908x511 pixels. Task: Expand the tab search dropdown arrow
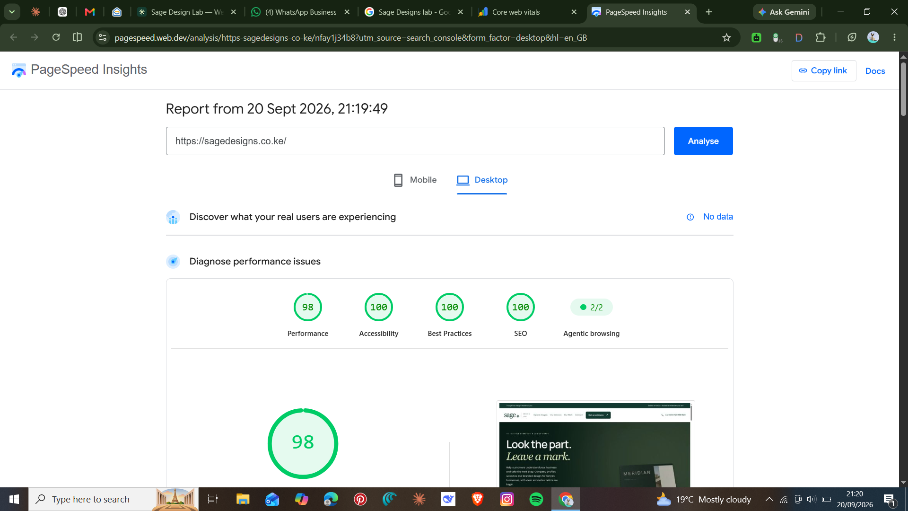pyautogui.click(x=12, y=12)
